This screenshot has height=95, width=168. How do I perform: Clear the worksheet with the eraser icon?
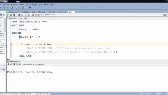point(36,15)
